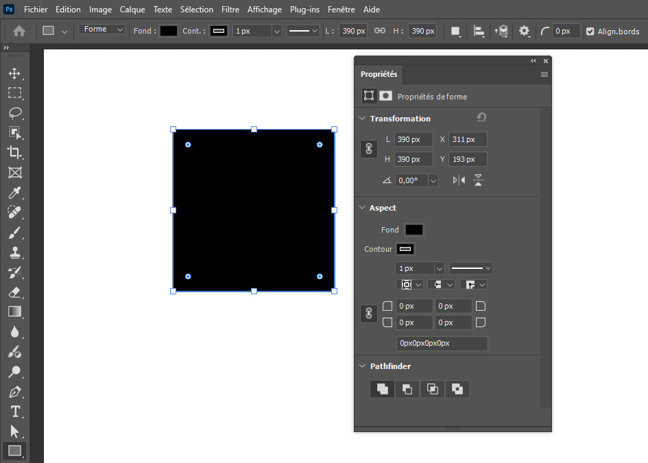
Task: Open rotation angle dropdown in Transformation
Action: (433, 180)
